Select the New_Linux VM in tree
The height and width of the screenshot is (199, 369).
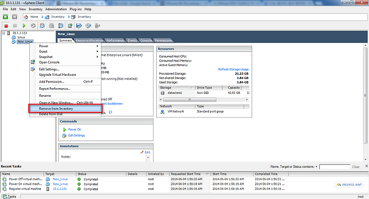[25, 42]
